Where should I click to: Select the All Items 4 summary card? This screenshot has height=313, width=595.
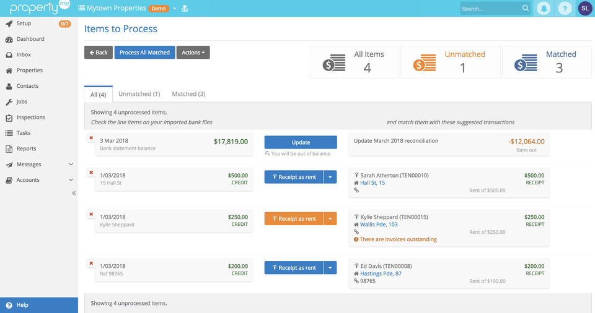point(355,62)
